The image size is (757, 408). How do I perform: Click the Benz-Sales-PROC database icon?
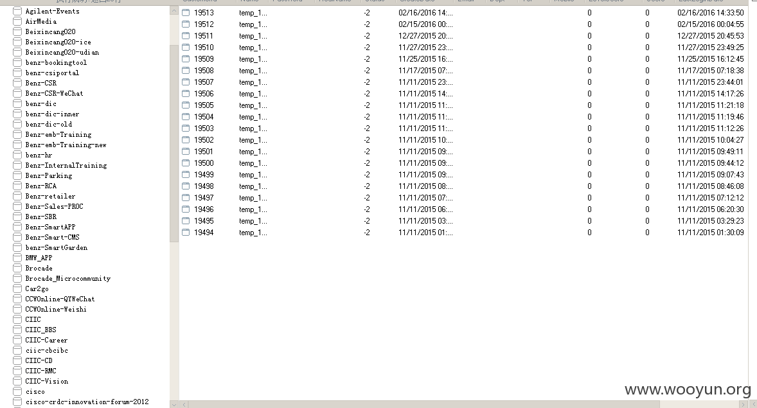17,206
